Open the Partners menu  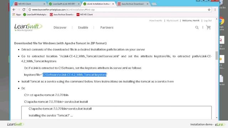[107, 27]
